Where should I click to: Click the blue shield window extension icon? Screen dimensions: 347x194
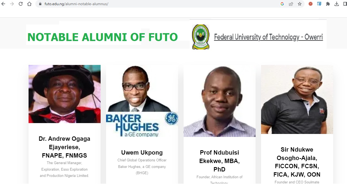point(319,4)
